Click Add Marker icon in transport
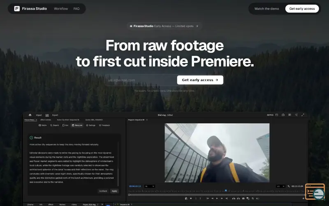This screenshot has width=329, height=206. pos(191,199)
